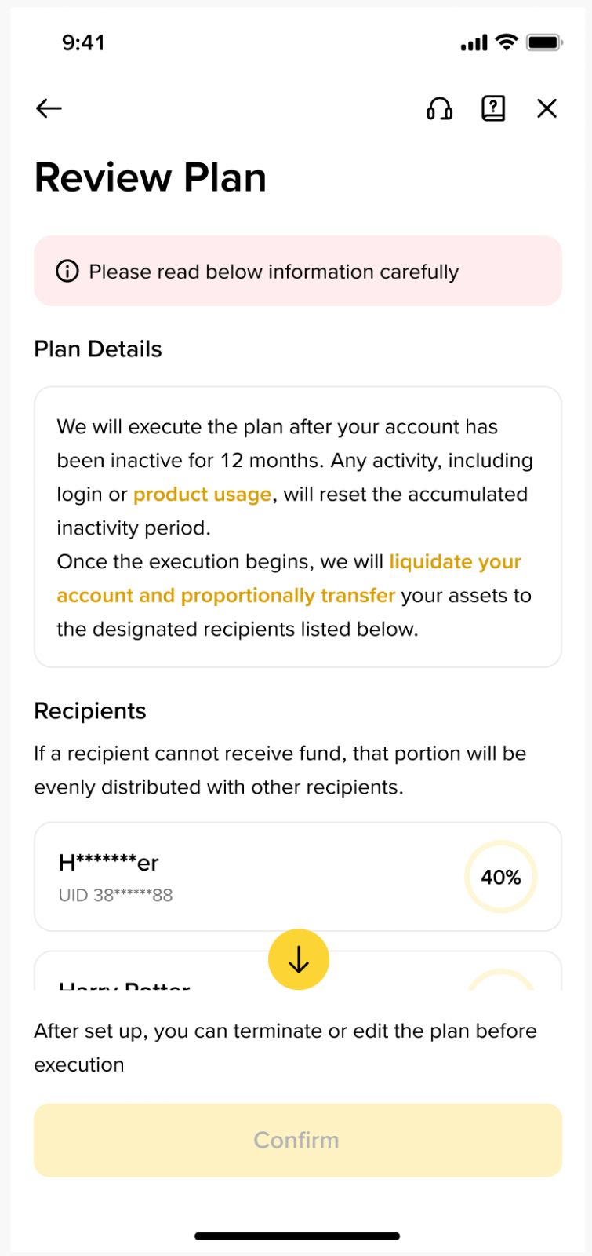Tap UID 38******88 text
Image resolution: width=592 pixels, height=1256 pixels.
pyautogui.click(x=115, y=895)
